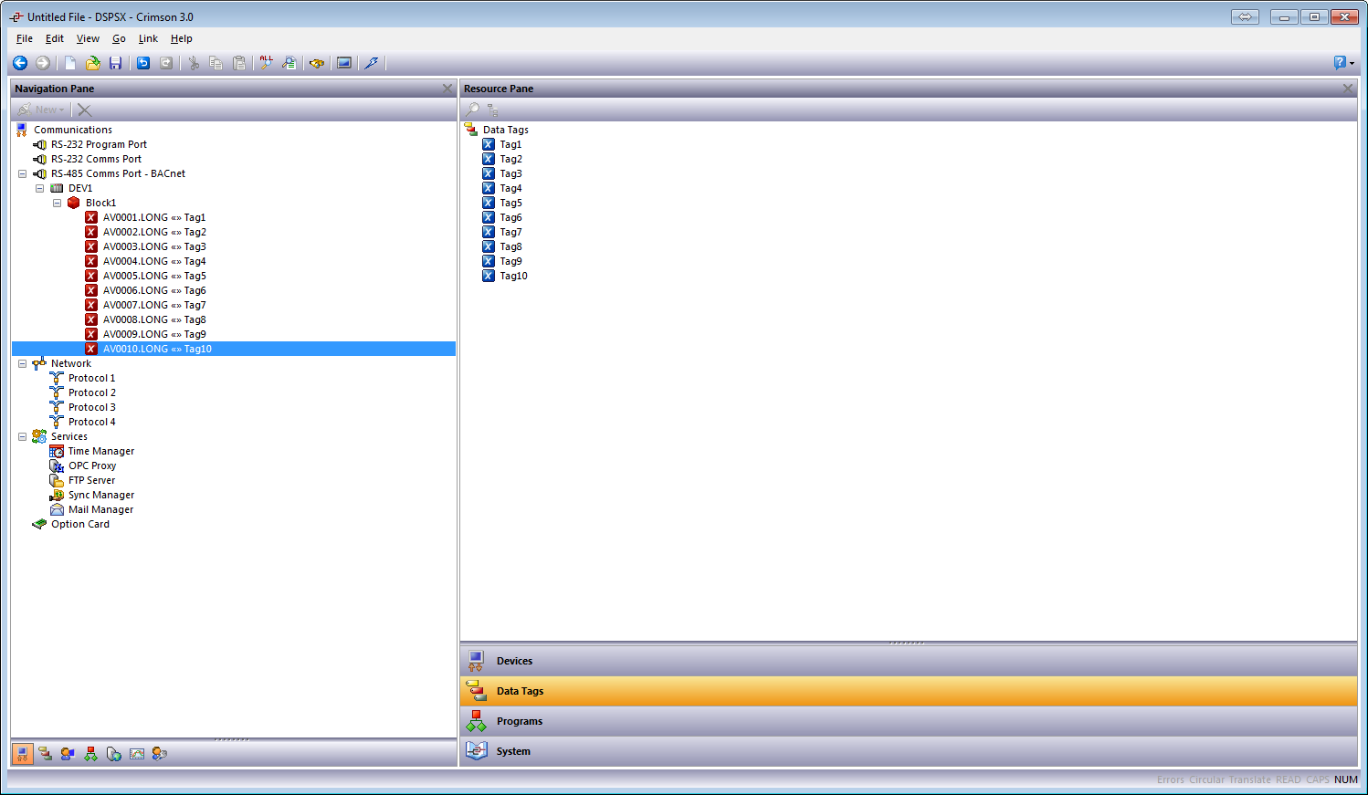Screen dimensions: 1368x795
Task: Select Tag10 in Resource Pane
Action: tap(513, 276)
